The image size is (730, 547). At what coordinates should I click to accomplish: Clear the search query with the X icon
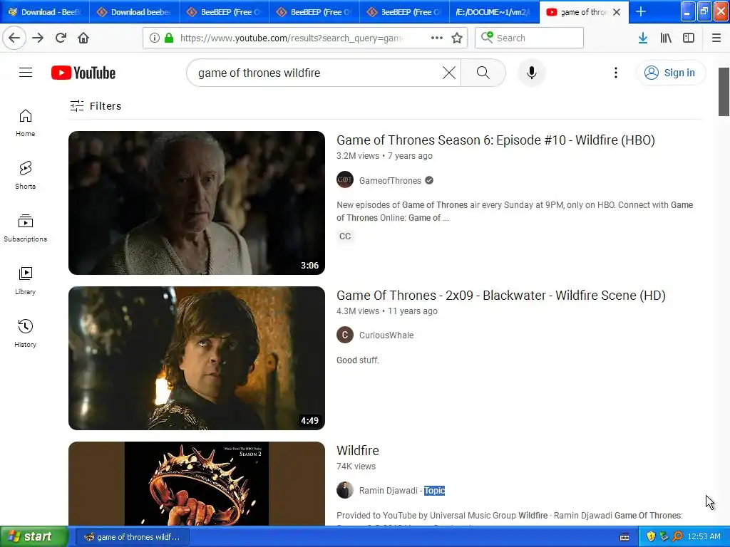(449, 73)
